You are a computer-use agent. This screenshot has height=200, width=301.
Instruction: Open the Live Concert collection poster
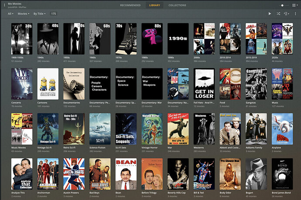[x=22, y=84]
